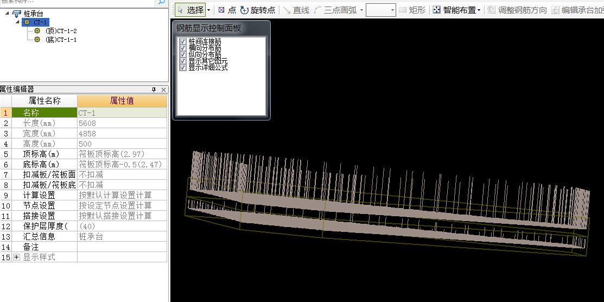The height and width of the screenshot is (302, 604).
Task: Choose the 直线 line tool
Action: (x=296, y=10)
